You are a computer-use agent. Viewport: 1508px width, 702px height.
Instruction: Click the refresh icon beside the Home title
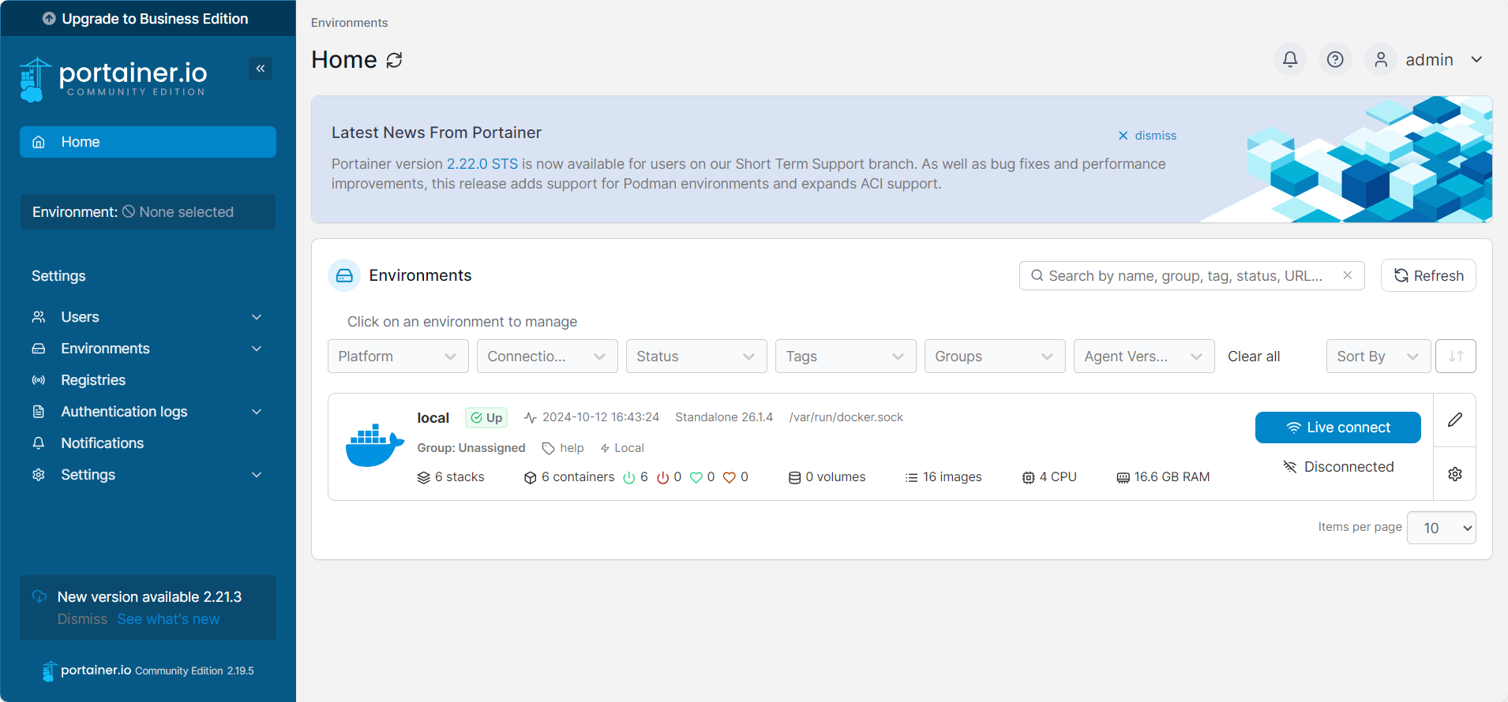[x=395, y=60]
